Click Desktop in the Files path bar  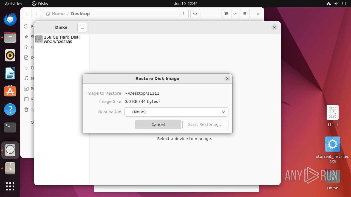coord(80,14)
